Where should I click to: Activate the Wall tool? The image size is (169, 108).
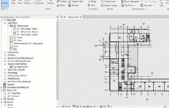[x=13, y=3]
